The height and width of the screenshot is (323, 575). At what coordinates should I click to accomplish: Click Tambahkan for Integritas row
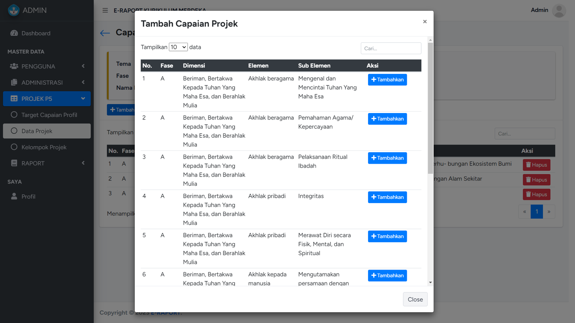387,197
